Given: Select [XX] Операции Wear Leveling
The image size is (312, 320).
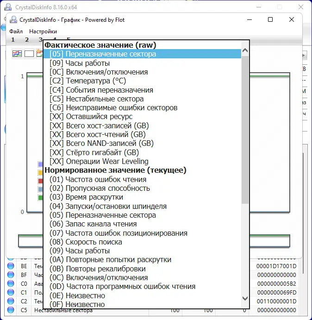Looking at the screenshot, I should pyautogui.click(x=142, y=161).
